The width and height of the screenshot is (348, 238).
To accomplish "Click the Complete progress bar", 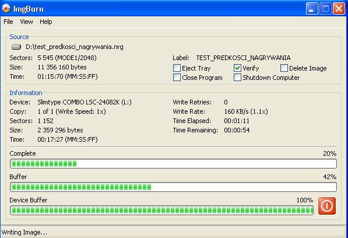I will pyautogui.click(x=173, y=164).
